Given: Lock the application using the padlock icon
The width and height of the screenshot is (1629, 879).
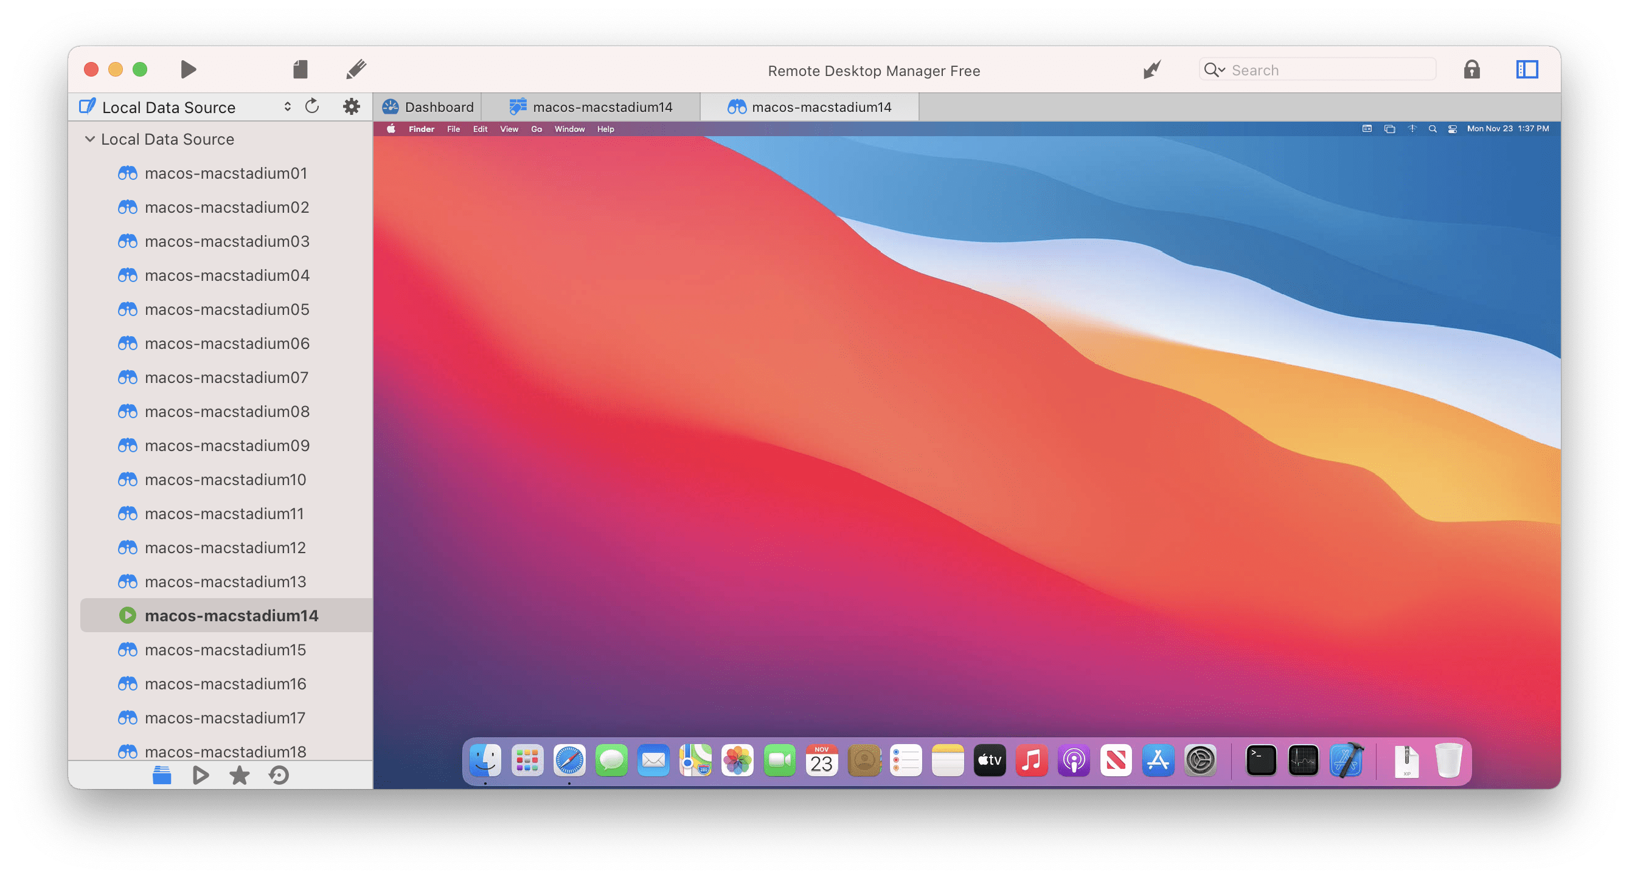Looking at the screenshot, I should tap(1471, 69).
